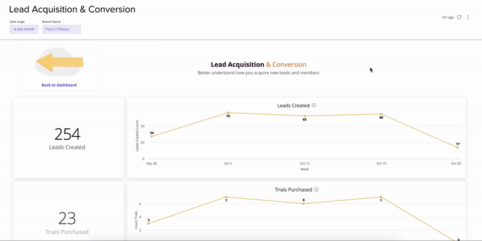Click the Trials Purchased info icon

[x=316, y=189]
